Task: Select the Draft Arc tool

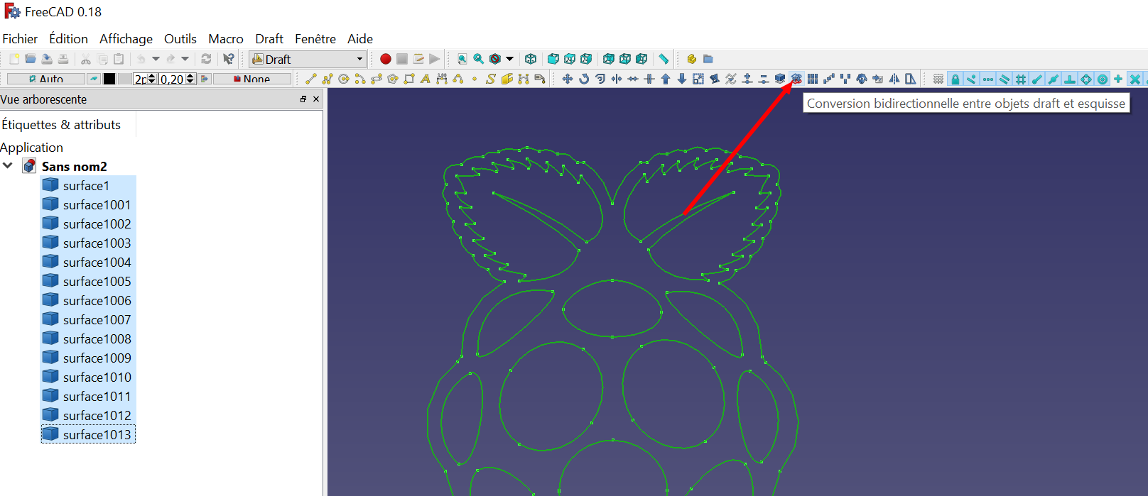Action: [x=360, y=79]
